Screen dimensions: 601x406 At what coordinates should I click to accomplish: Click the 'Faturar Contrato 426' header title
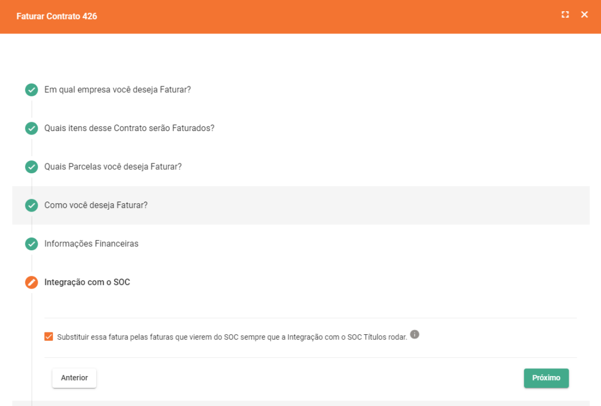click(57, 16)
